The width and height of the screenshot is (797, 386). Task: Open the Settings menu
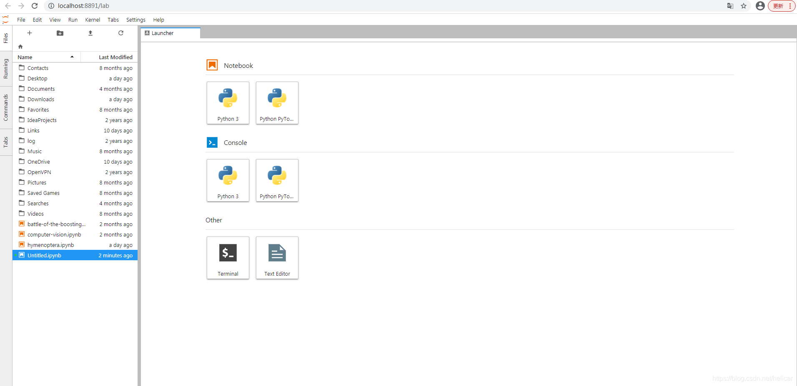[x=136, y=20]
